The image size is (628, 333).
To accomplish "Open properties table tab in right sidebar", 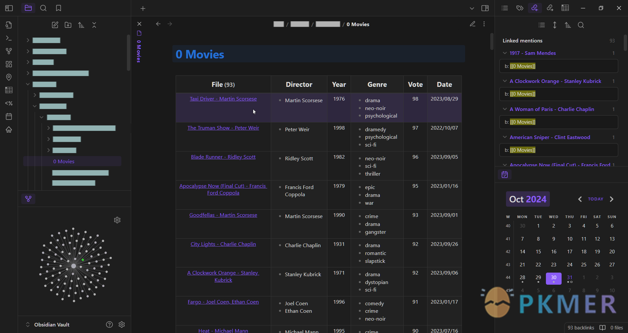I will (x=565, y=8).
